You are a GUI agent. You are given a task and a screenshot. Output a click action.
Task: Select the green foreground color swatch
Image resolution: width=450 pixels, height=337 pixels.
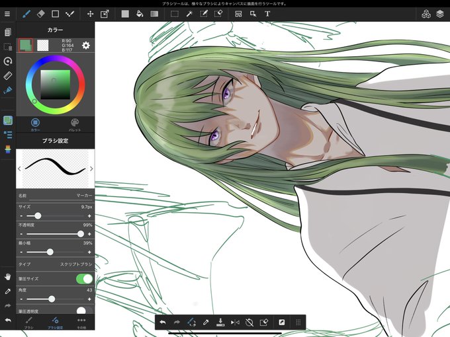26,46
